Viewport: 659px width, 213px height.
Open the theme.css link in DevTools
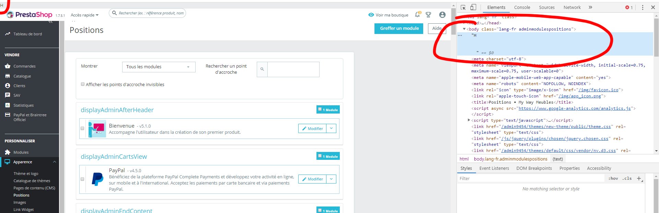tap(556, 127)
